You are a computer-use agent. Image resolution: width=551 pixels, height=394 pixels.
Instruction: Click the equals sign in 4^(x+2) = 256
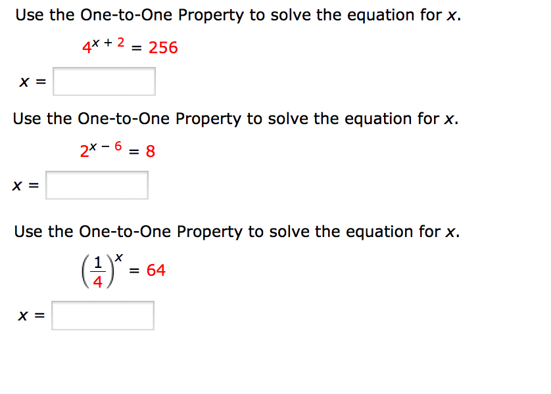136,48
